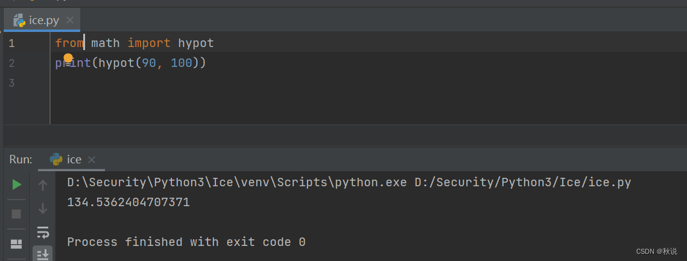Click the 'from' keyword on line 1

pyautogui.click(x=69, y=43)
